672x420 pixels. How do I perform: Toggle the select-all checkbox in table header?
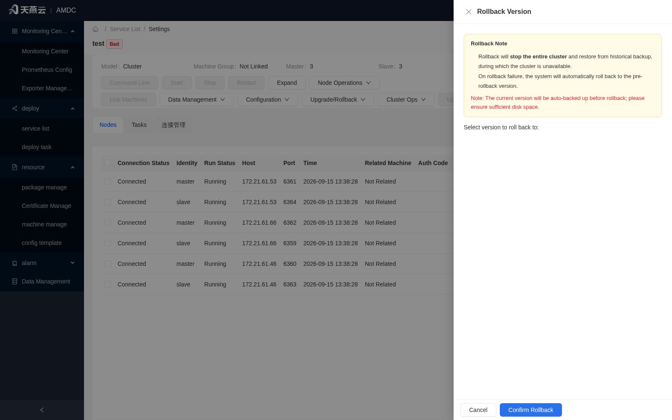[x=108, y=163]
